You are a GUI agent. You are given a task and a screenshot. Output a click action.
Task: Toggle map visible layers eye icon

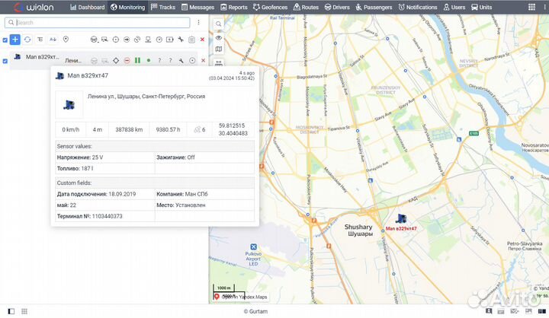pyautogui.click(x=219, y=37)
